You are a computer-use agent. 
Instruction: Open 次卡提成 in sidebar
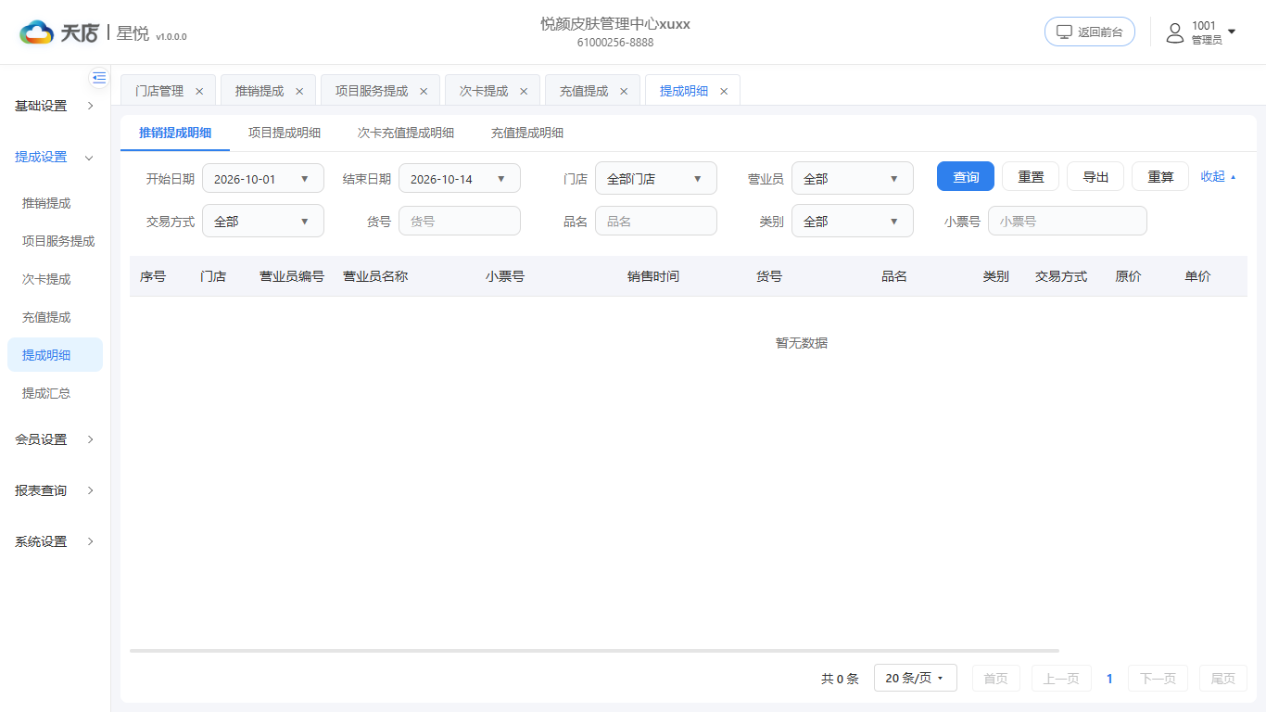55,279
